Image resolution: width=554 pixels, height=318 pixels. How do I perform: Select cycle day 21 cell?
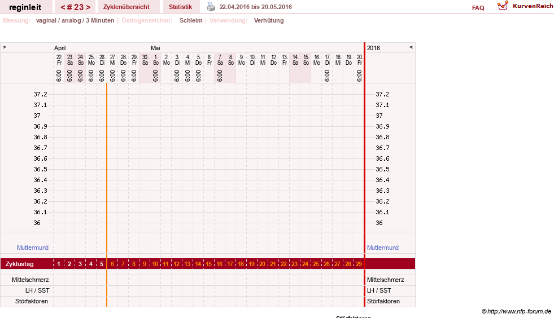click(x=273, y=264)
